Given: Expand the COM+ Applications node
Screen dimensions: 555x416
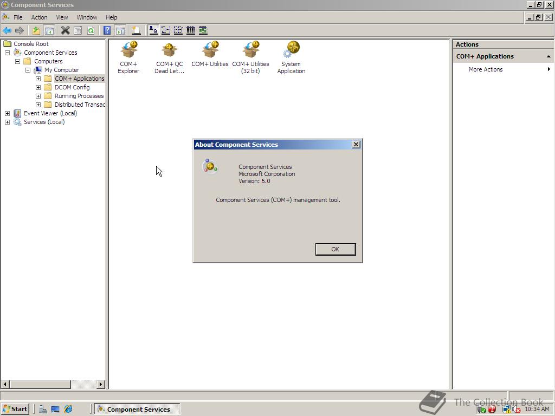Looking at the screenshot, I should (x=38, y=79).
